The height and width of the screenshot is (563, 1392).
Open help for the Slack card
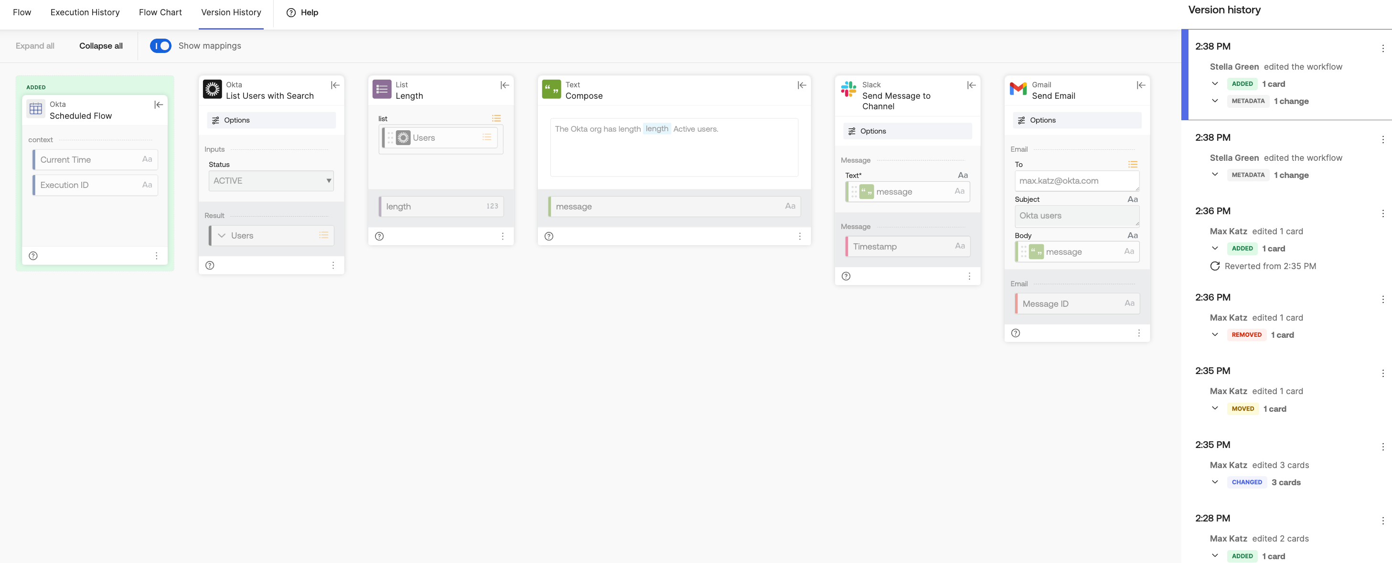tap(846, 276)
